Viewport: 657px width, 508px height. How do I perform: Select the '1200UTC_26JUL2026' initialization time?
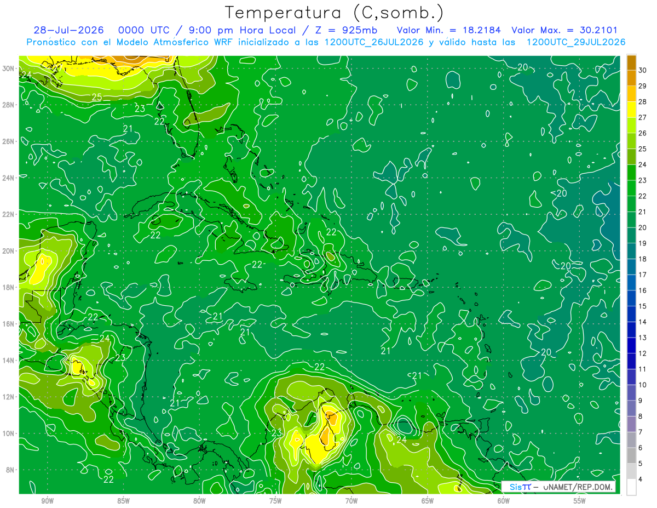coord(374,42)
